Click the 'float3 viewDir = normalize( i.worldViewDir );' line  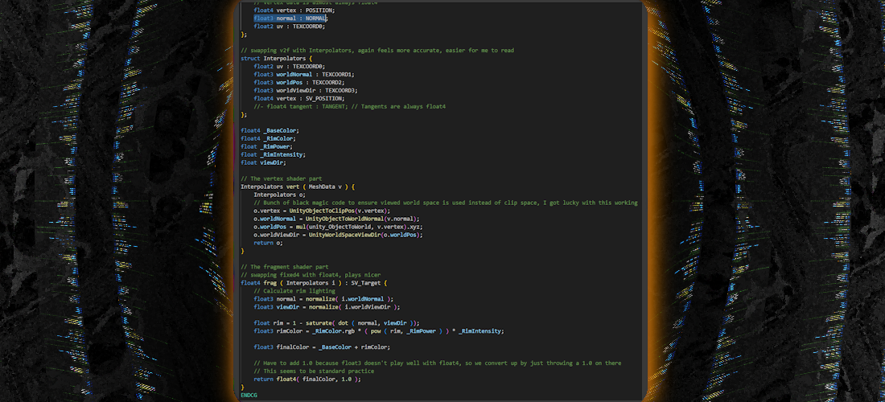[x=327, y=306]
